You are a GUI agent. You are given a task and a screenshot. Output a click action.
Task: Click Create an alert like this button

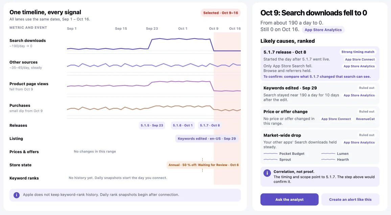[350, 199]
